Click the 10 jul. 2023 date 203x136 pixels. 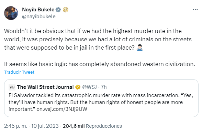(45, 126)
